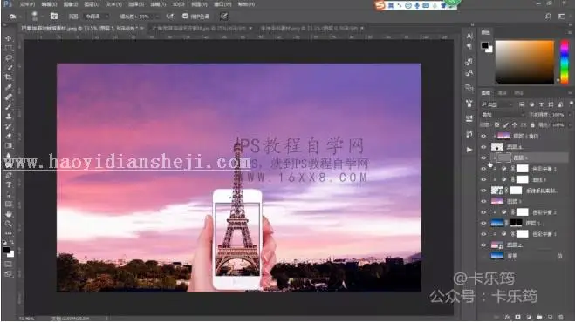Select the Eyedropper tool
The width and height of the screenshot is (575, 322).
point(8,87)
